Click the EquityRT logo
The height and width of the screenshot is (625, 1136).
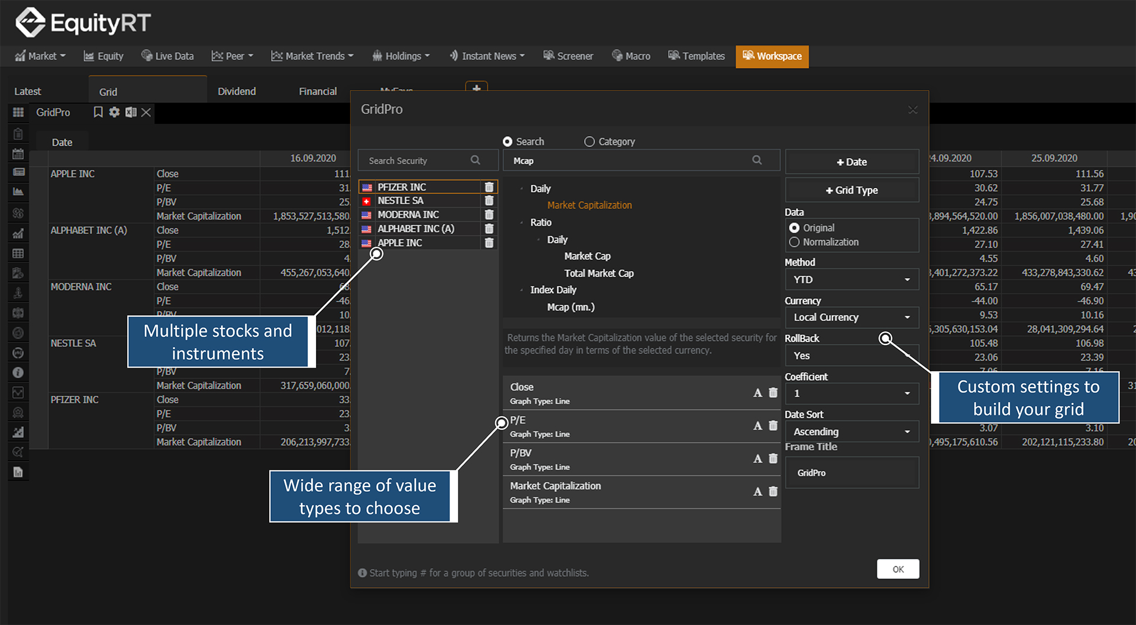click(x=83, y=22)
